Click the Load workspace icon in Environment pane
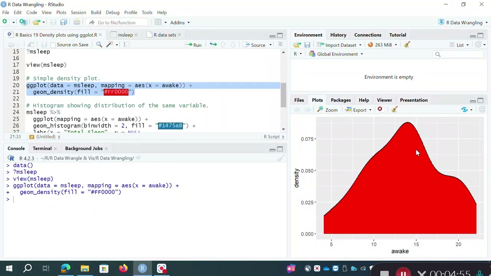Image resolution: width=491 pixels, height=276 pixels. 297,45
